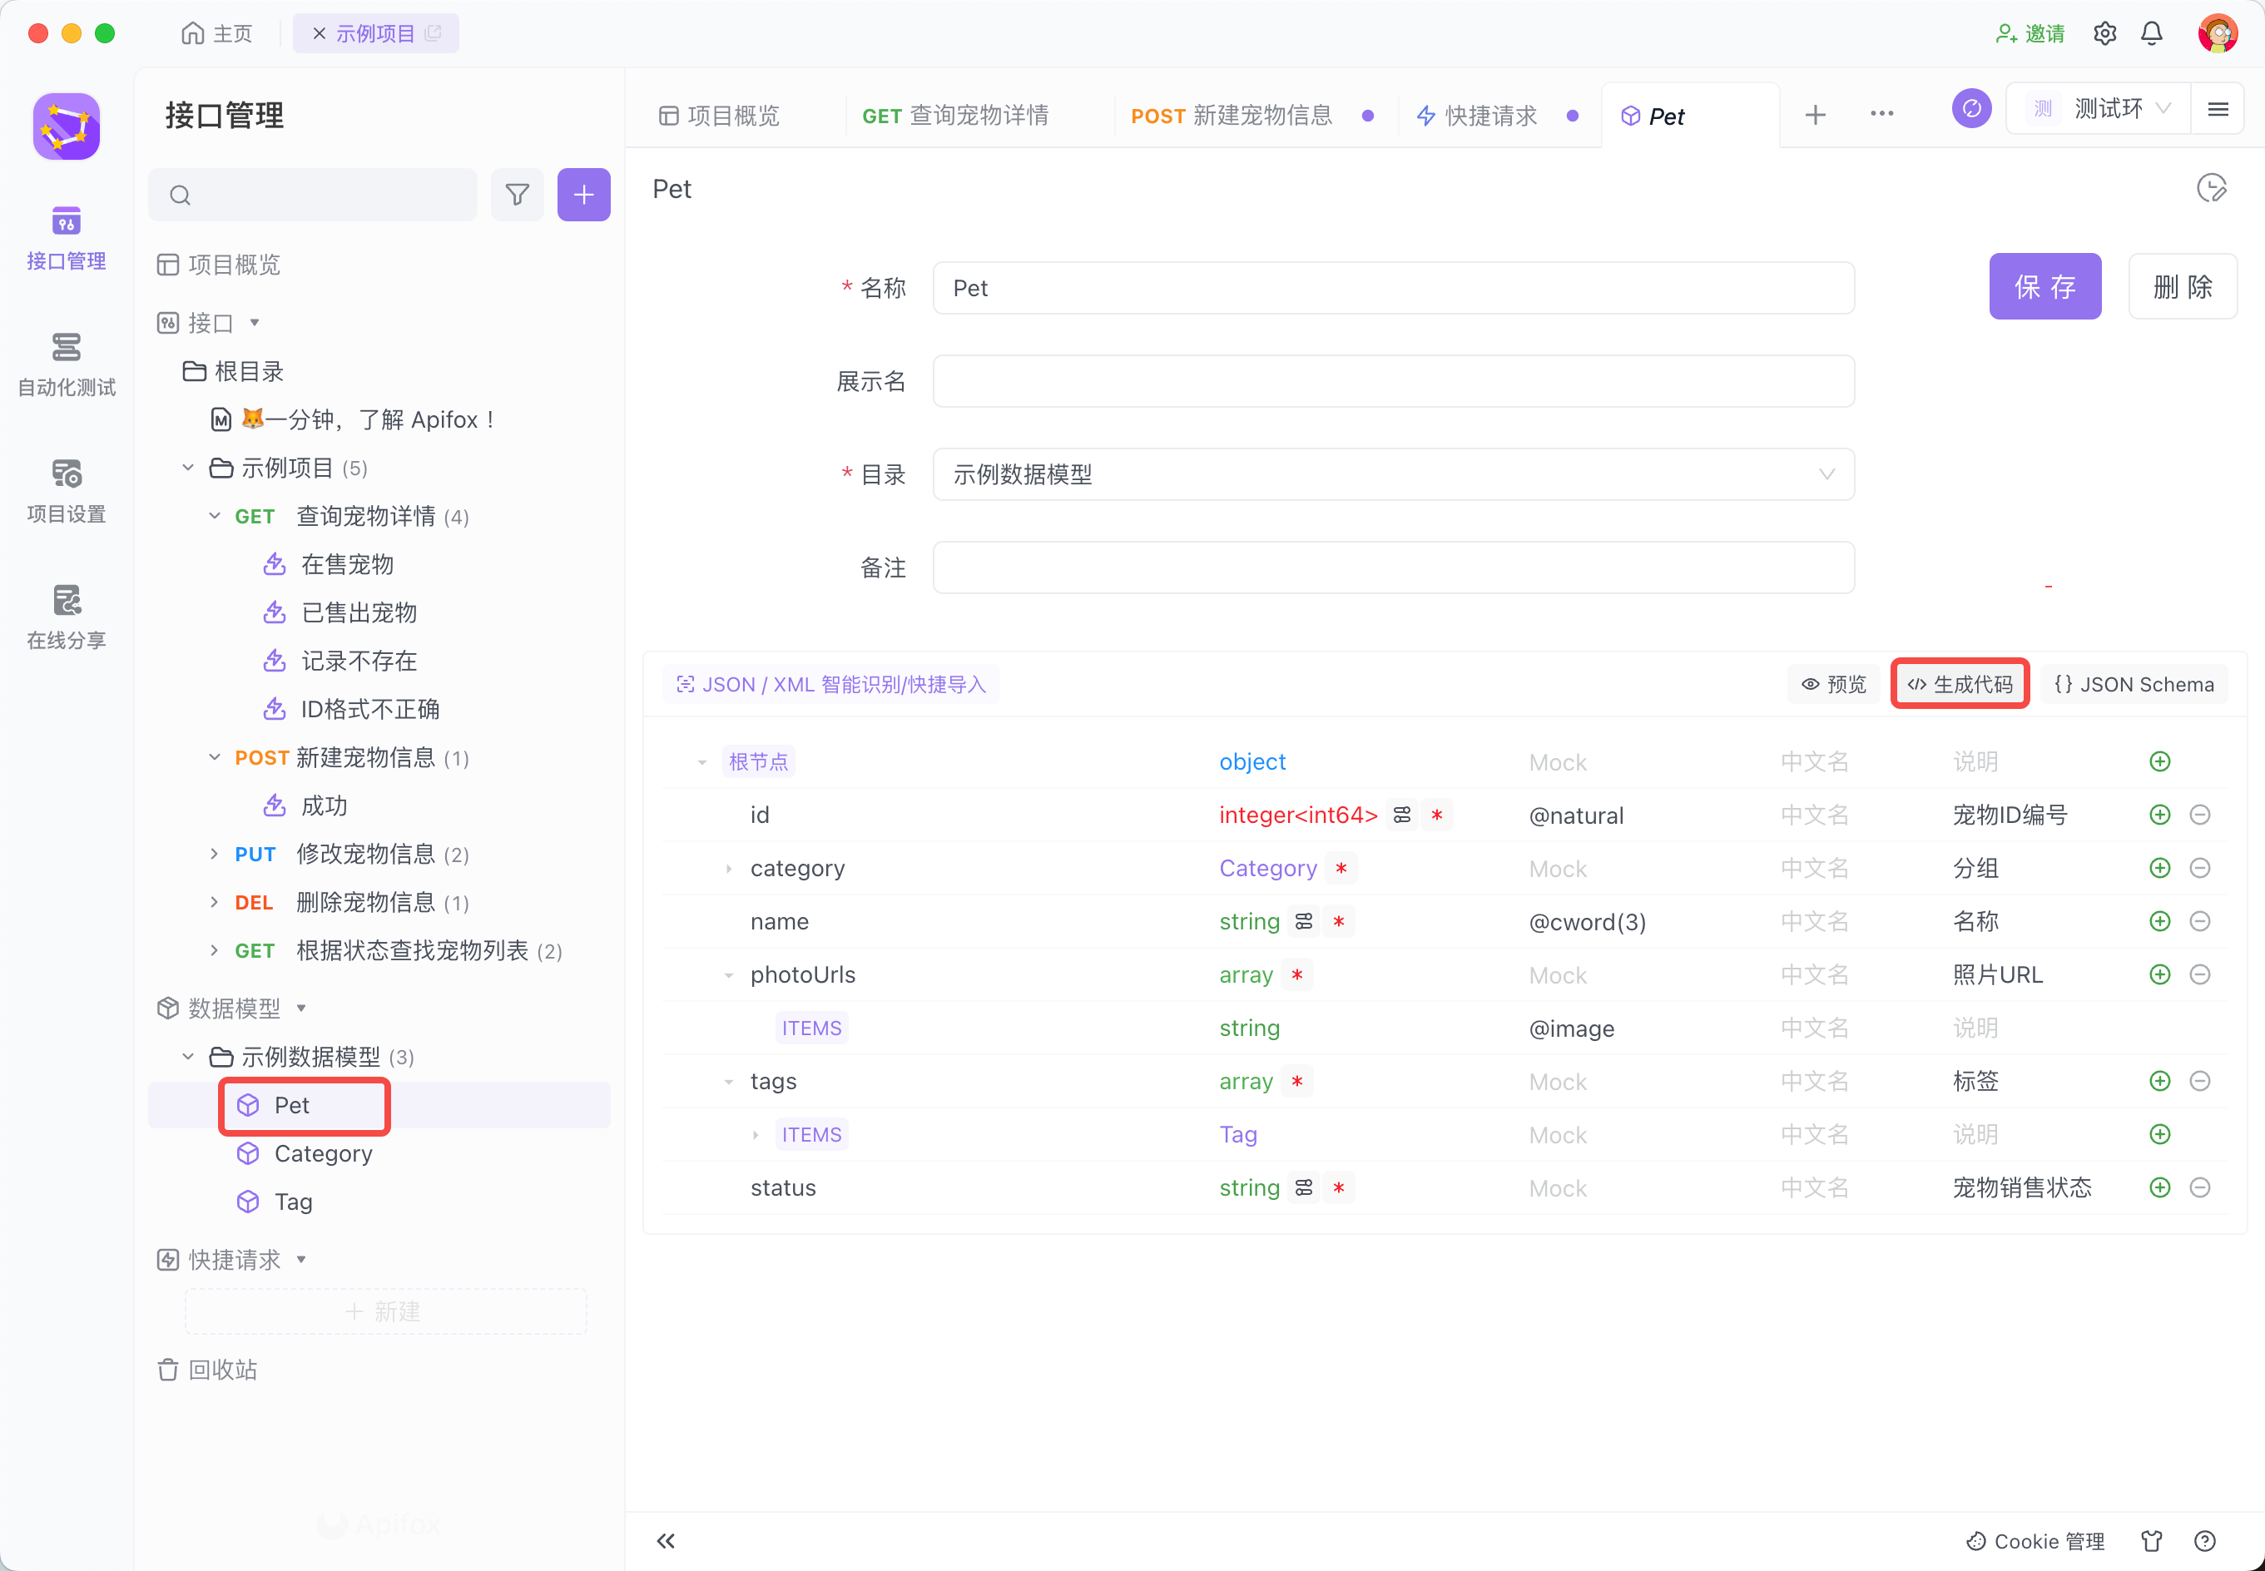2265x1571 pixels.
Task: Open the test environment (测试环) dropdown
Action: click(2107, 108)
